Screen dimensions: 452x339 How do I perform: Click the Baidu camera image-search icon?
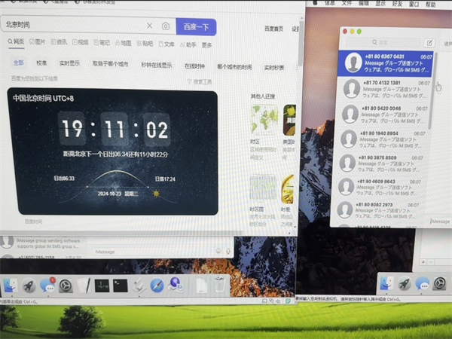pos(166,26)
